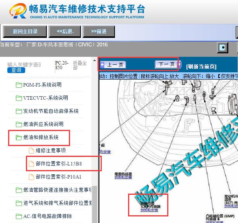Refresh page via 刷新当前页 link
The image size is (238, 223).
tap(201, 66)
